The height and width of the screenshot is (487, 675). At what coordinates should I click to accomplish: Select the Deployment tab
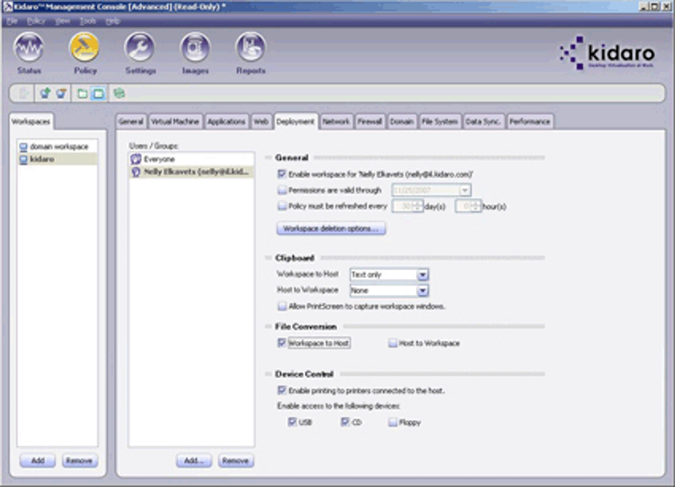[295, 121]
